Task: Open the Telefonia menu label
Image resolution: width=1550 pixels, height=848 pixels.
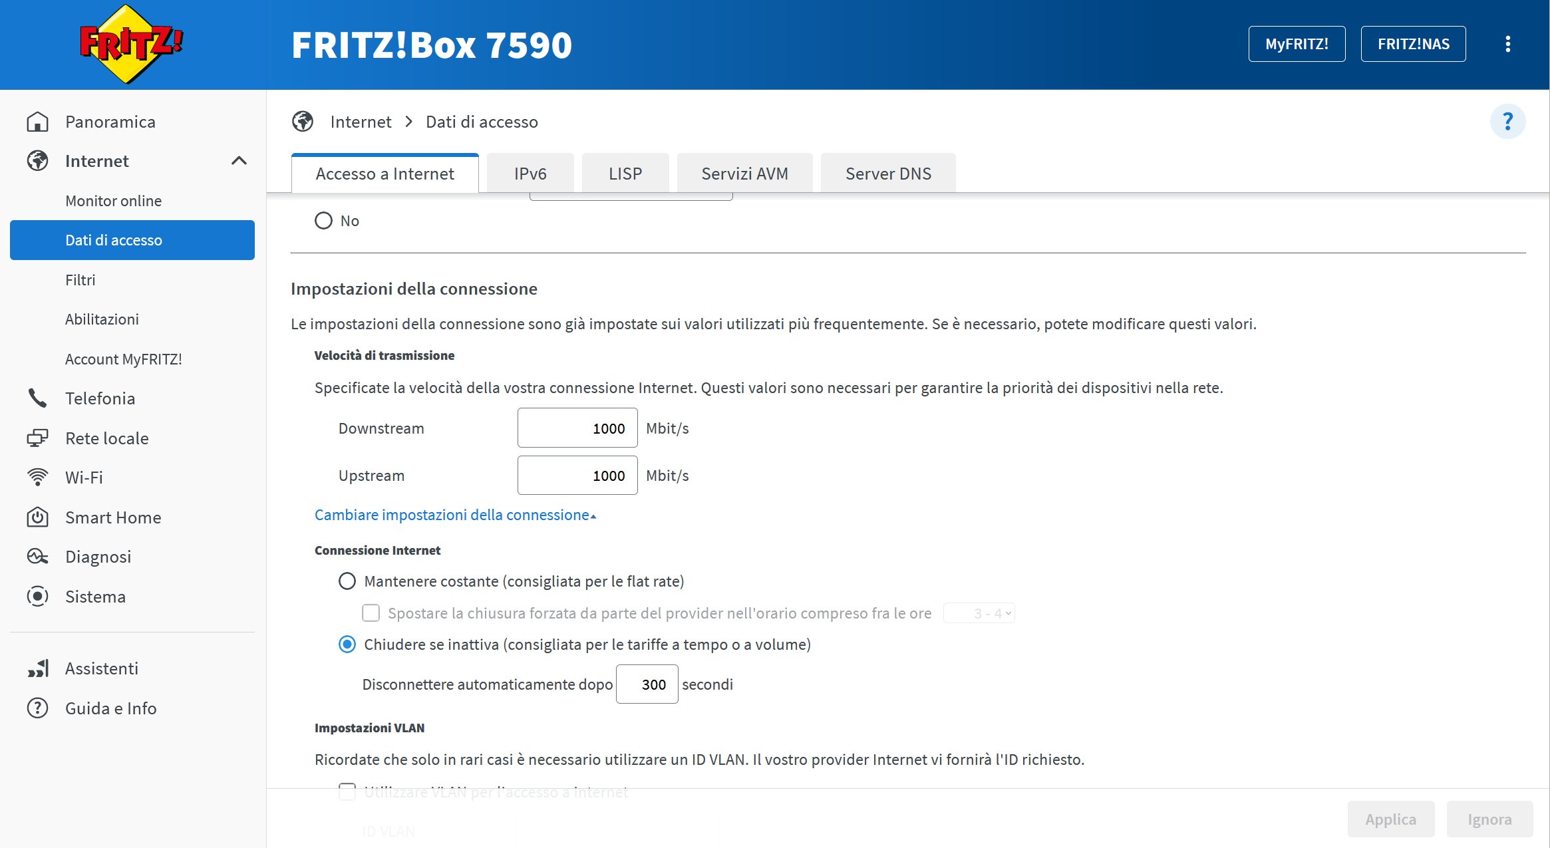Action: coord(100,398)
